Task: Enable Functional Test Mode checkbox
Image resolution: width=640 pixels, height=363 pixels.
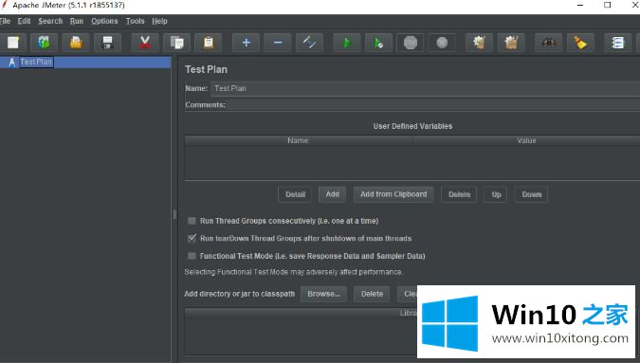Action: [x=192, y=256]
